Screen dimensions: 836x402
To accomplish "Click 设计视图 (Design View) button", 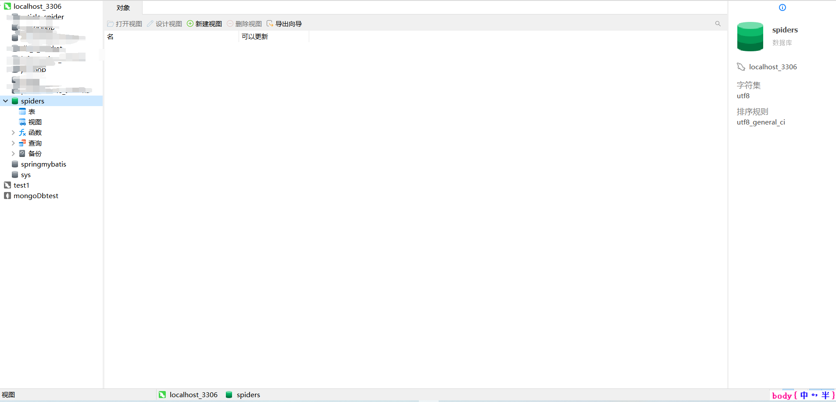I will tap(164, 24).
